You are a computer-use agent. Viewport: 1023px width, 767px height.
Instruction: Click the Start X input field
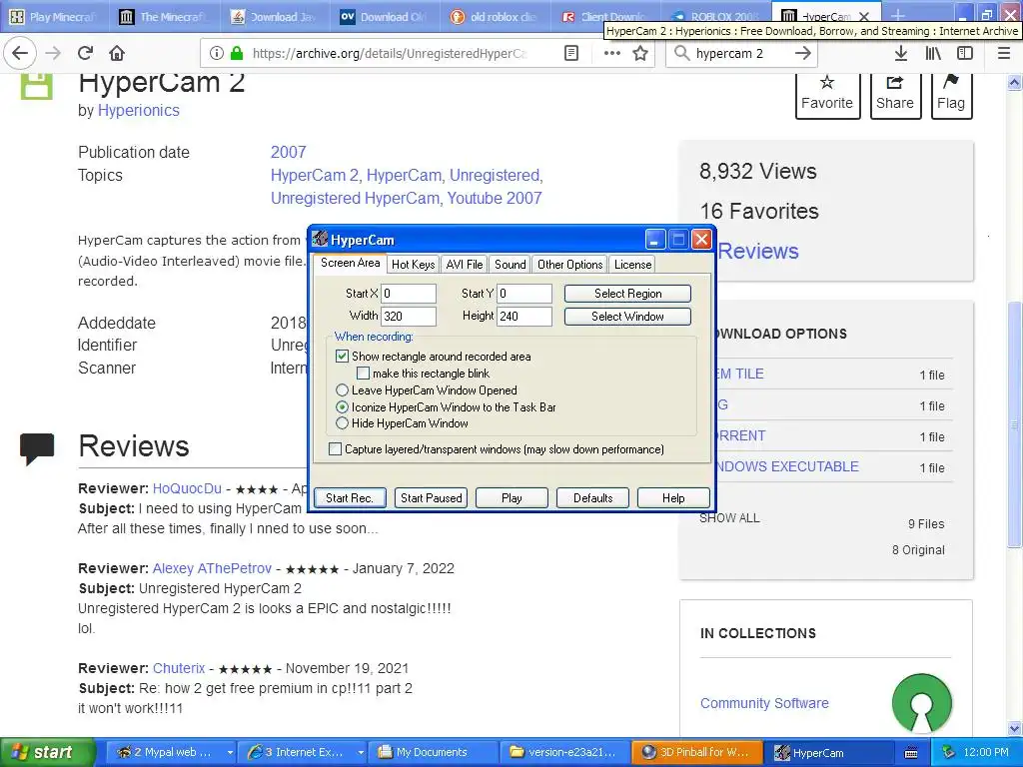coord(409,294)
